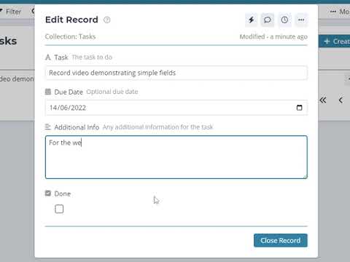Click the Due Date field showing 14/06/2022
Screen dimensions: 350x262
point(176,108)
